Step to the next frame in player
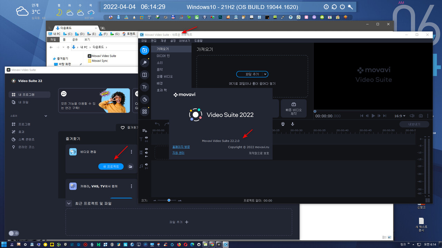 click(379, 116)
